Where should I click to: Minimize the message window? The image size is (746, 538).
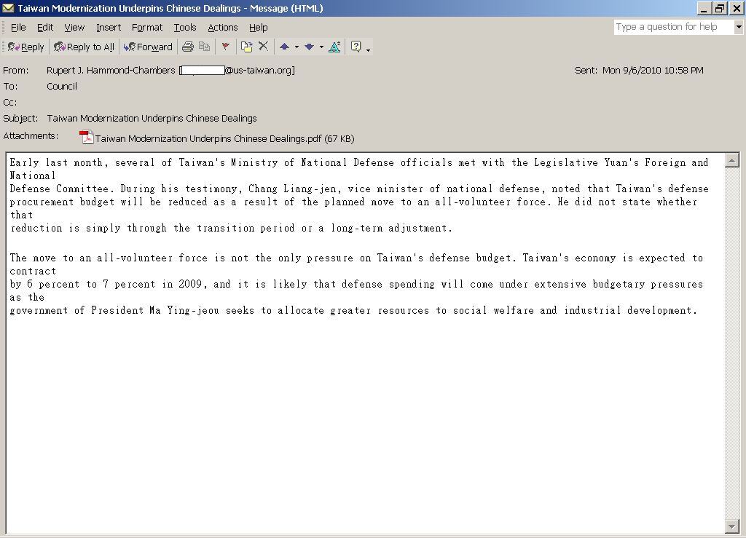(x=704, y=8)
